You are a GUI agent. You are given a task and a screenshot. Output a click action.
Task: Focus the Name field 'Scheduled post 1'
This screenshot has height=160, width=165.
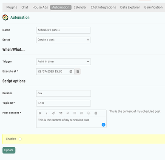[63, 30]
